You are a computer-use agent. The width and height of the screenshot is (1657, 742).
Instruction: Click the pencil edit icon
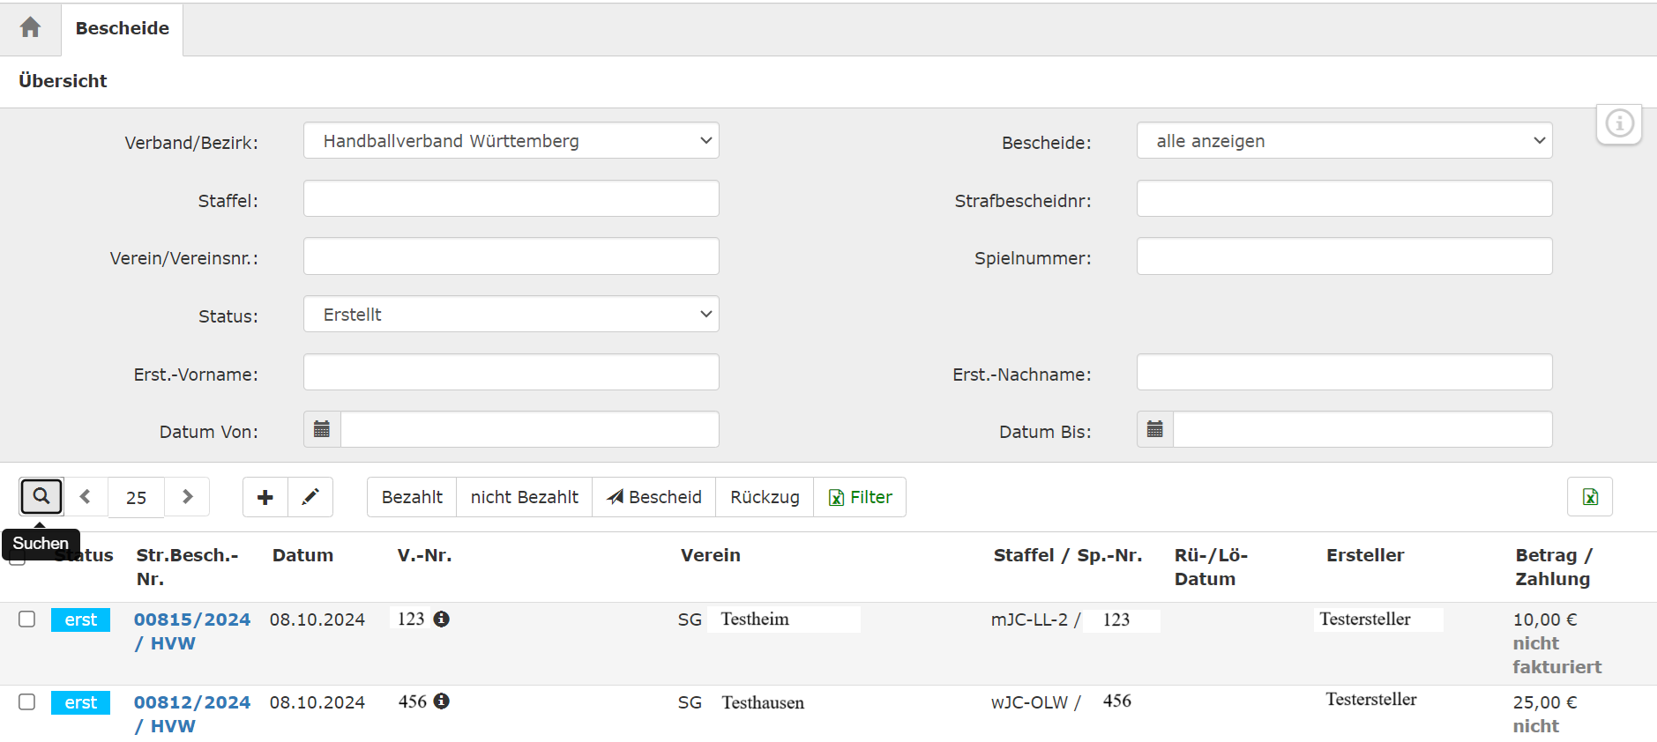[310, 497]
